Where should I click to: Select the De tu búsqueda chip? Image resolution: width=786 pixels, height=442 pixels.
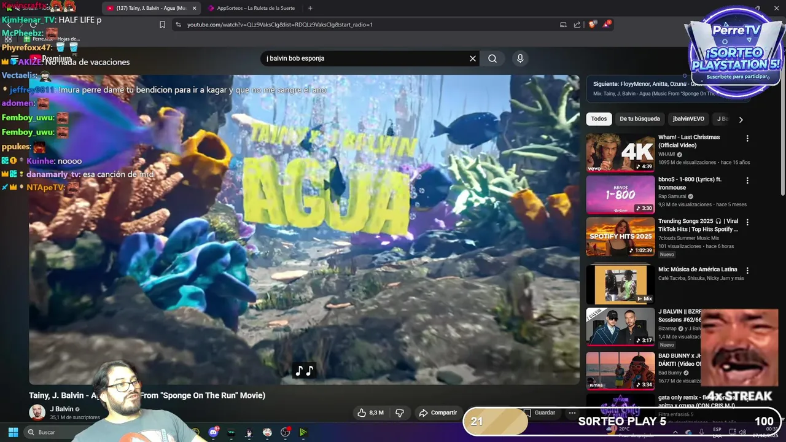tap(640, 119)
